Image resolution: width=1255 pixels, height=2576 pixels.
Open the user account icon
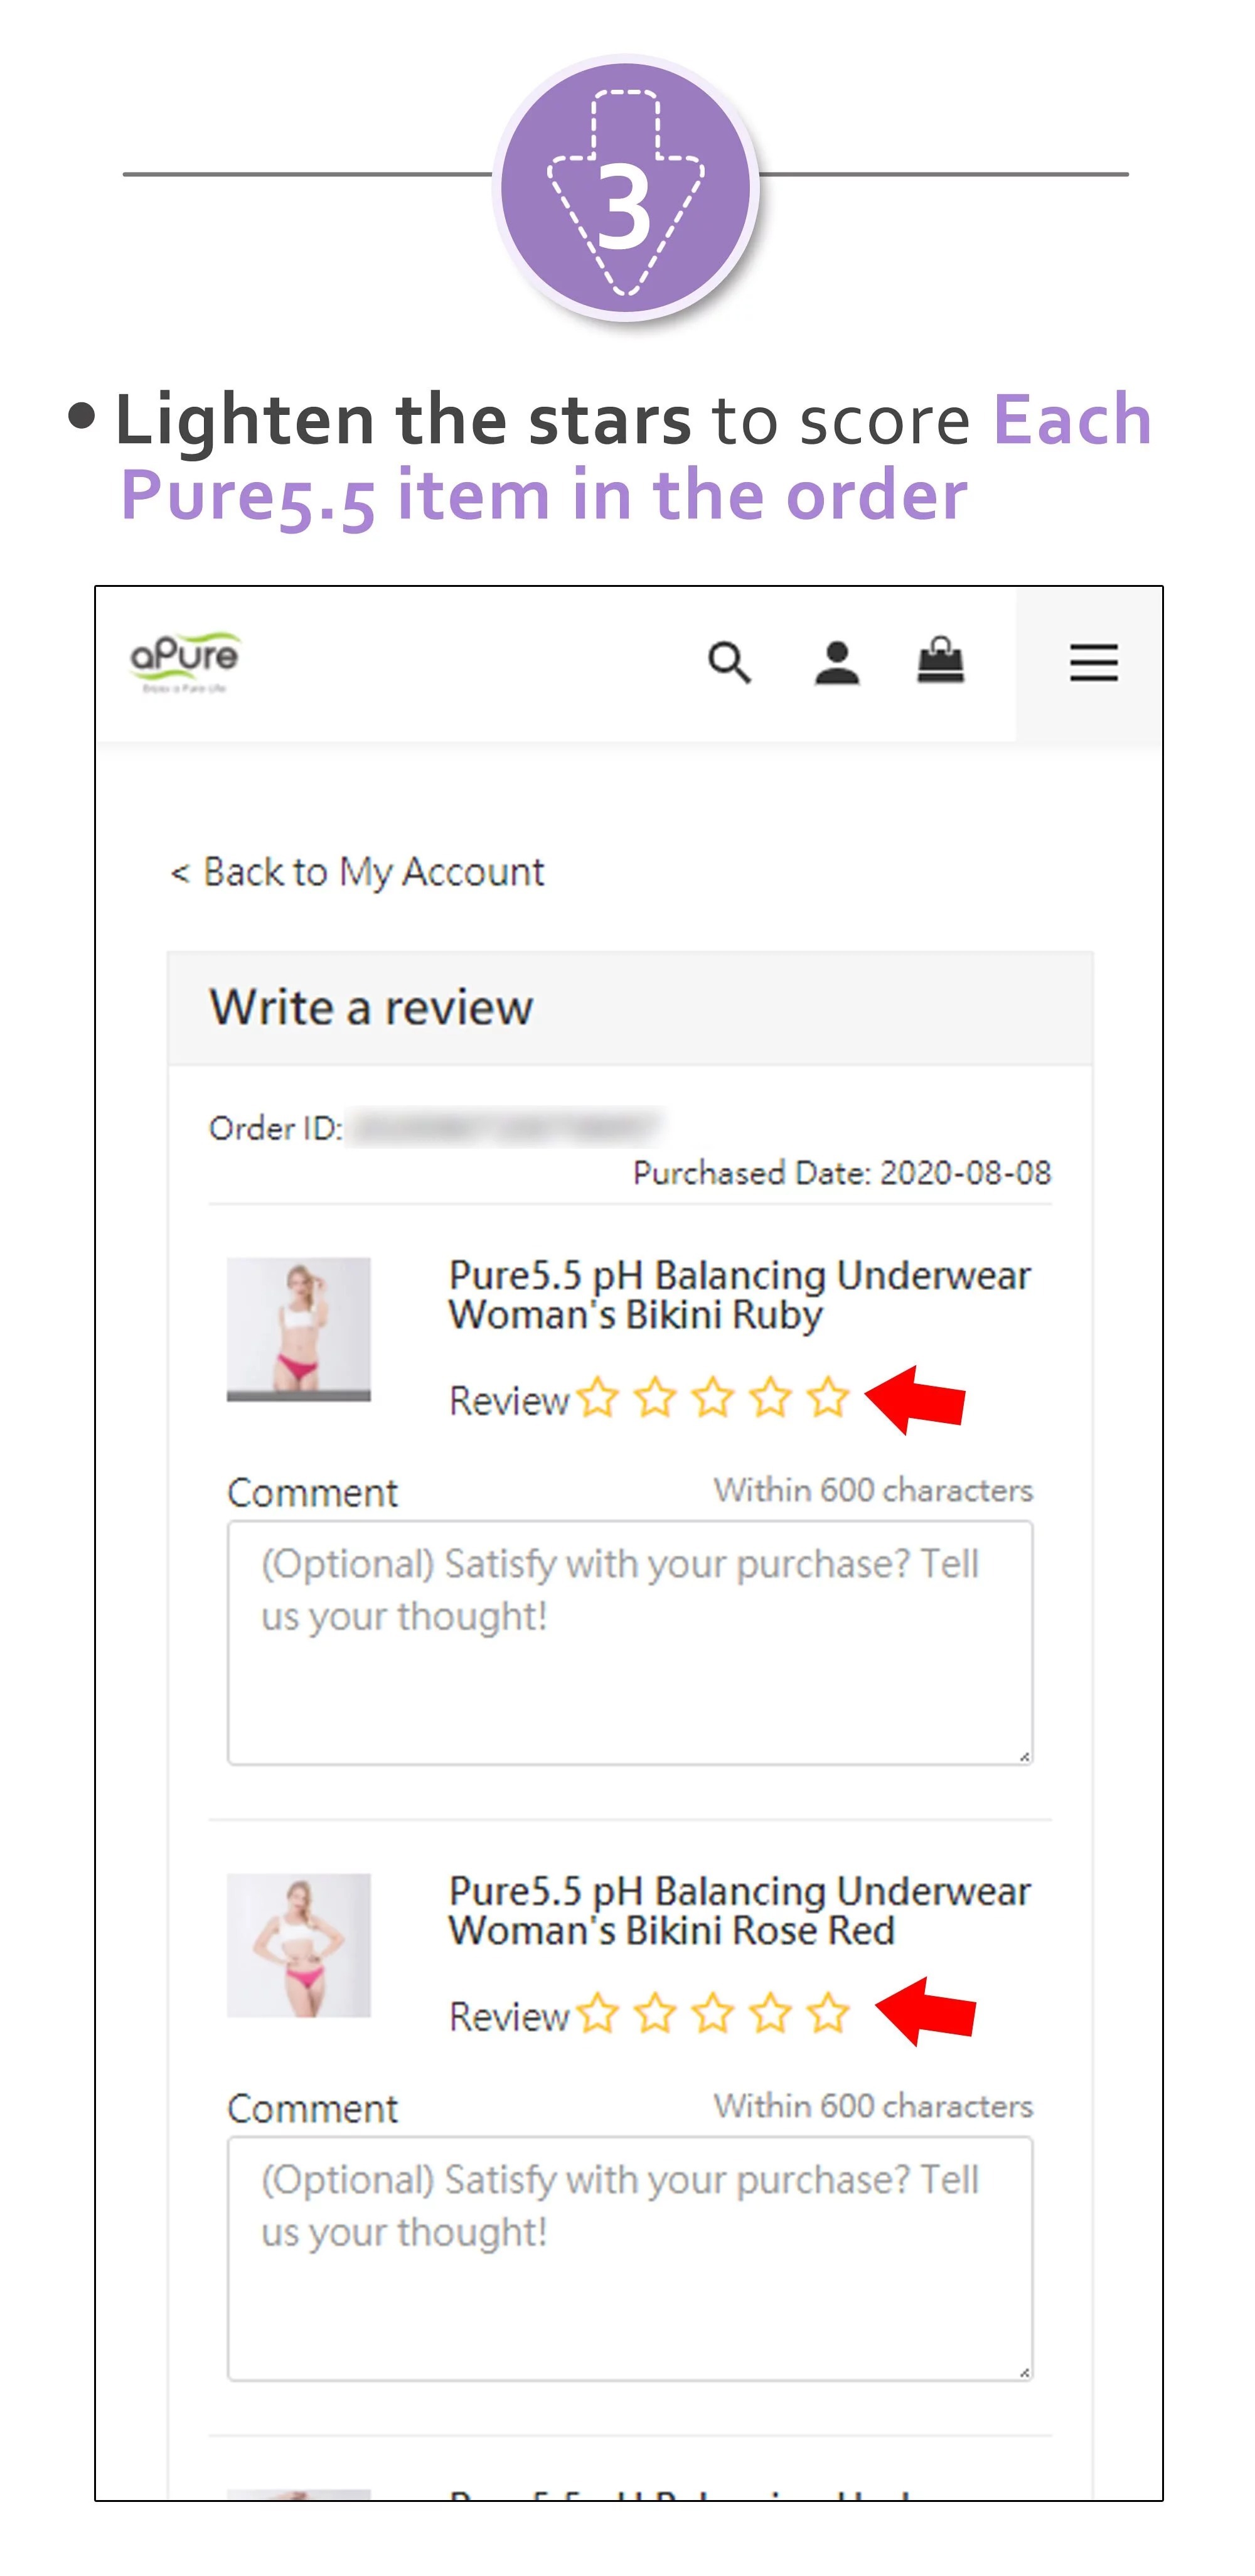point(837,662)
